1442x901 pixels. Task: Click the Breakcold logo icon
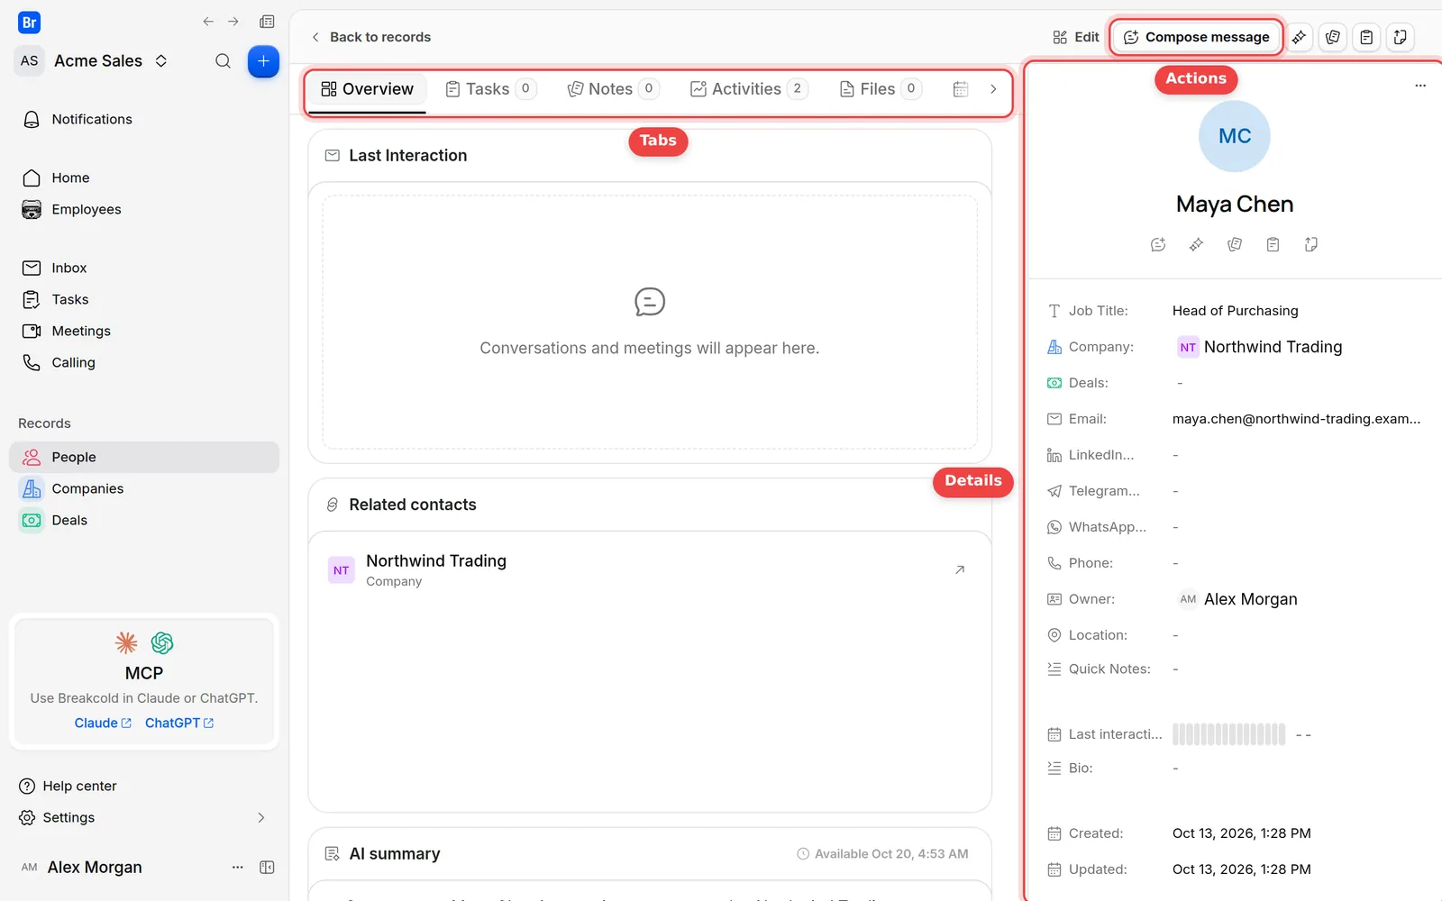pyautogui.click(x=29, y=23)
